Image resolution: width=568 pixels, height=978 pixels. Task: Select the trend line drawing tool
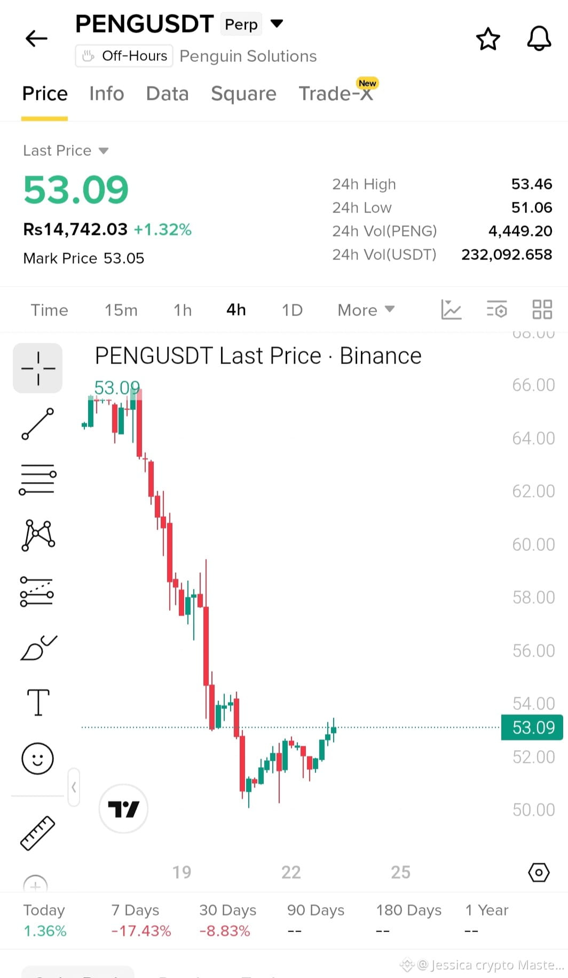tap(38, 424)
